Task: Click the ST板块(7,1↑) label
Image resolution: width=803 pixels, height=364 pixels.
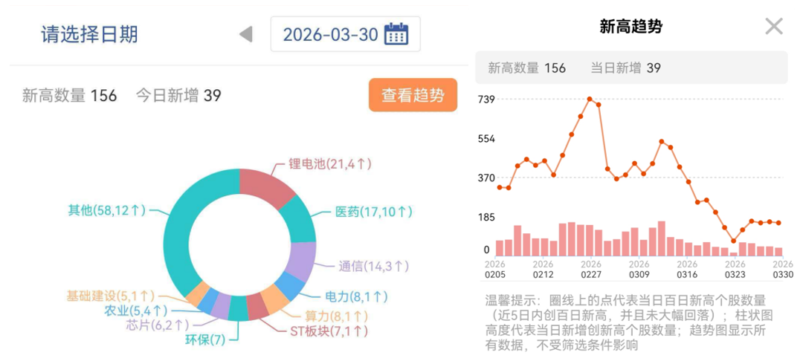Action: (x=329, y=332)
